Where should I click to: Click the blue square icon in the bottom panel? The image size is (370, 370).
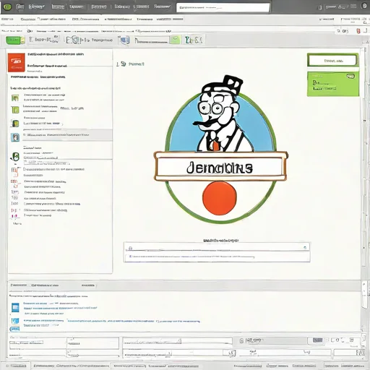pyautogui.click(x=15, y=308)
